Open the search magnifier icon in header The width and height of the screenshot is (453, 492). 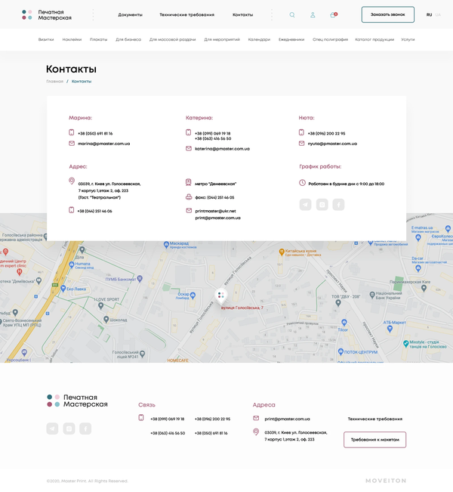292,14
